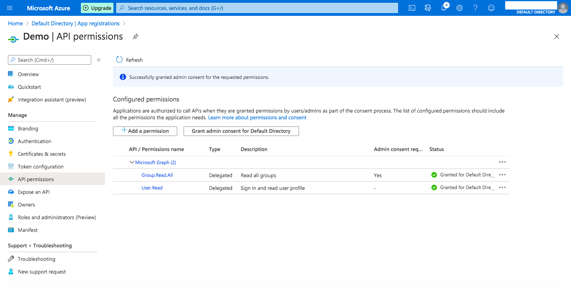Focus the sidebar Search (Cmd+/) field

(50, 60)
